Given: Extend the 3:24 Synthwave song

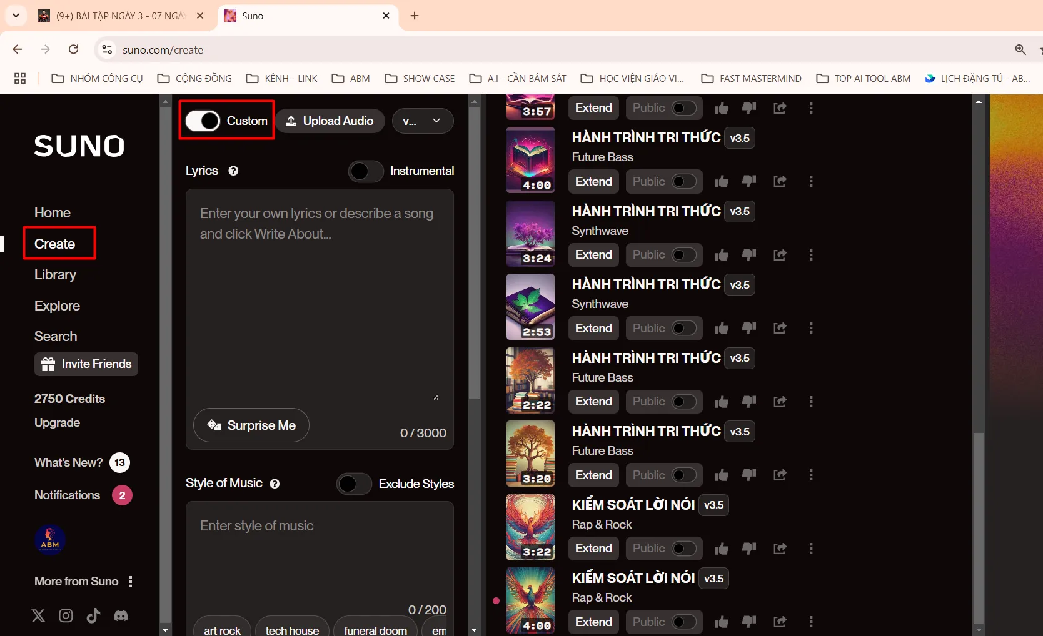Looking at the screenshot, I should click(x=593, y=255).
